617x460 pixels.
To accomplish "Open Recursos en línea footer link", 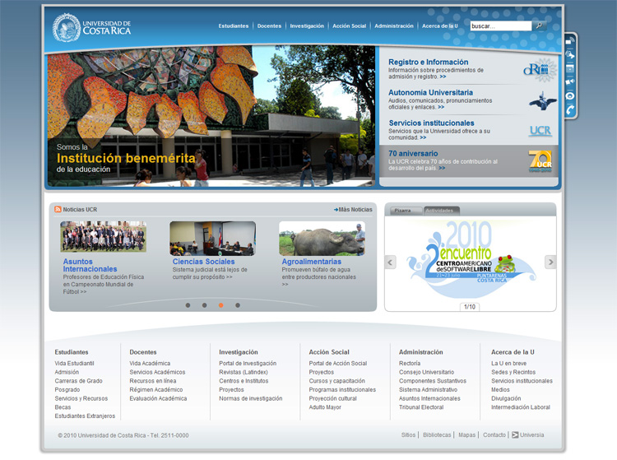I will point(153,381).
